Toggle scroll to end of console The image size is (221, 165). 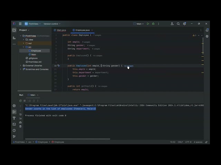20,118
